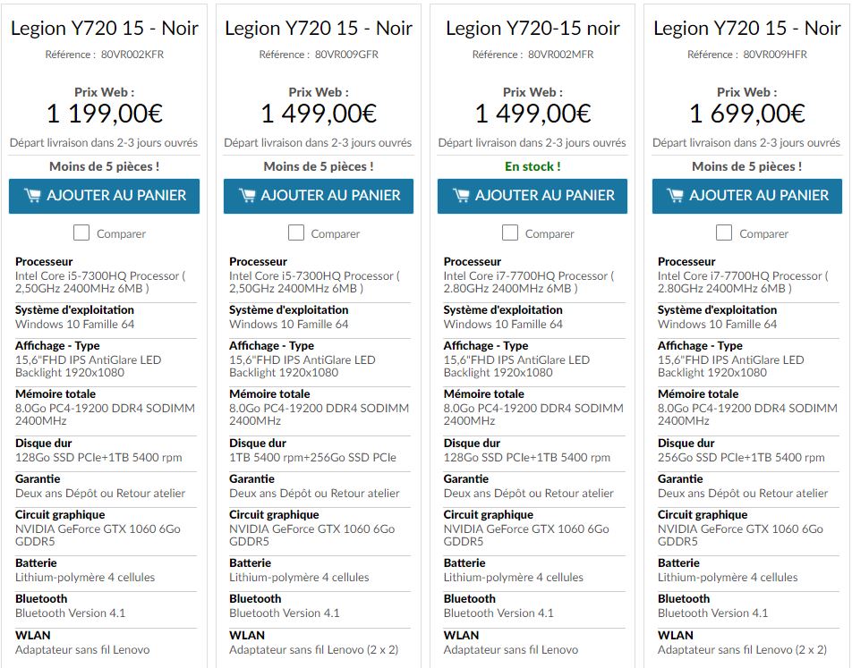Screen dimensions: 852x668
Task: Add 80VR009GFR model to panier
Action: (x=319, y=196)
